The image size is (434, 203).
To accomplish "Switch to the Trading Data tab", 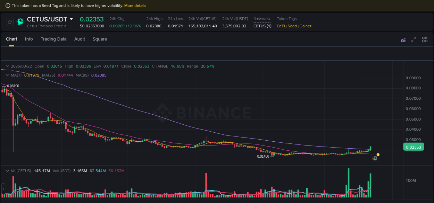I will pyautogui.click(x=53, y=39).
